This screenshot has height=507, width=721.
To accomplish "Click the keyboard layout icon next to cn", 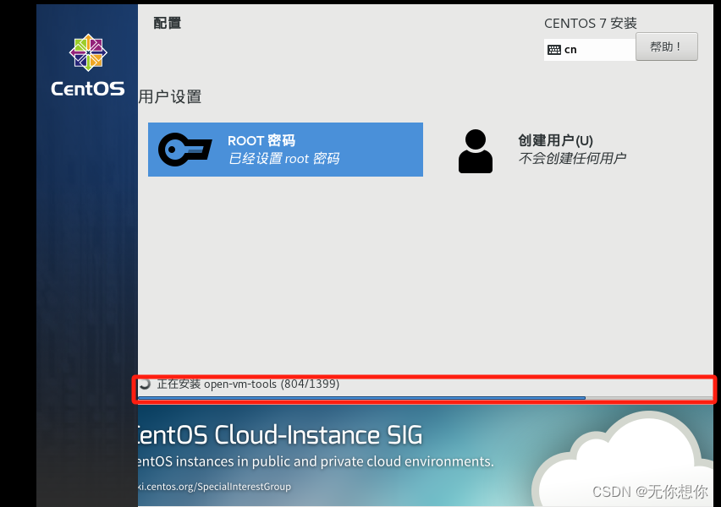I will point(554,50).
